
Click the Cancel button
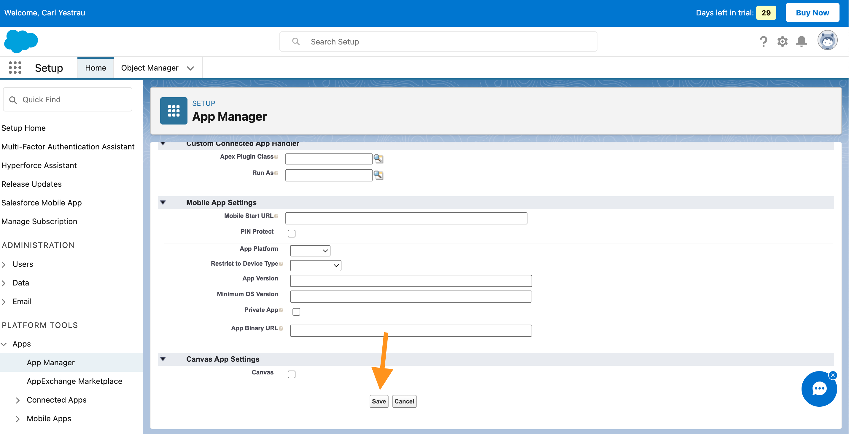pyautogui.click(x=404, y=401)
